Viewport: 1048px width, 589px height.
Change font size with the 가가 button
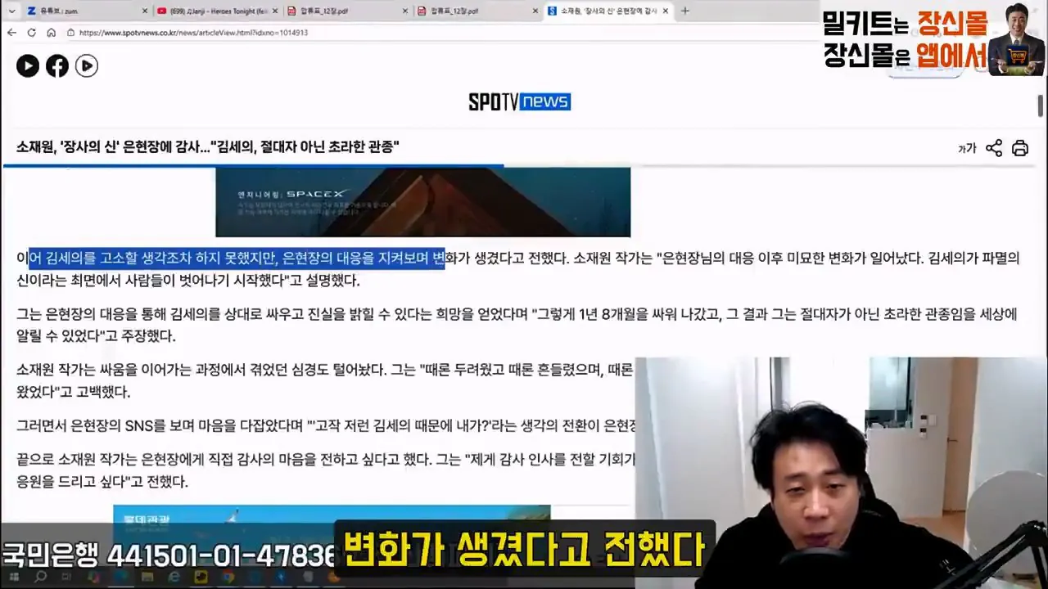[967, 148]
